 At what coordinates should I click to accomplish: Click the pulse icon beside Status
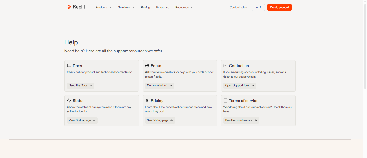pyautogui.click(x=69, y=101)
